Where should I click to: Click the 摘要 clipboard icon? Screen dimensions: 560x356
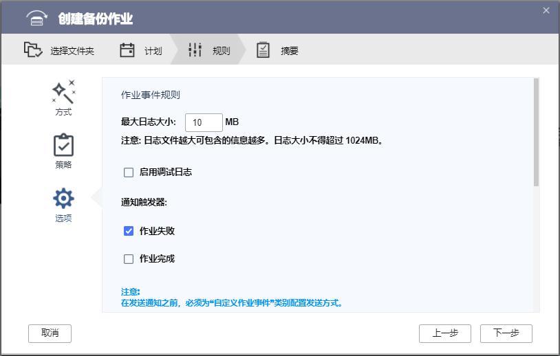(x=263, y=50)
